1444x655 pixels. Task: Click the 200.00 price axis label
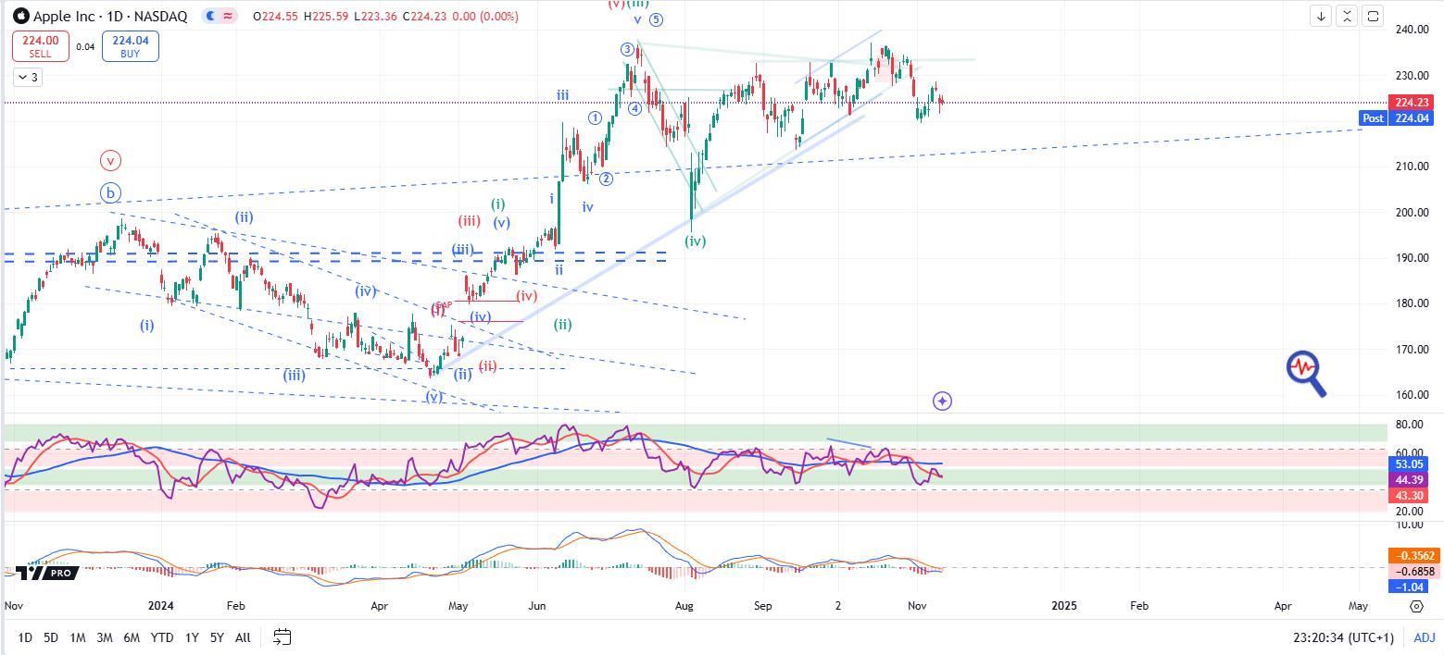coord(1413,213)
